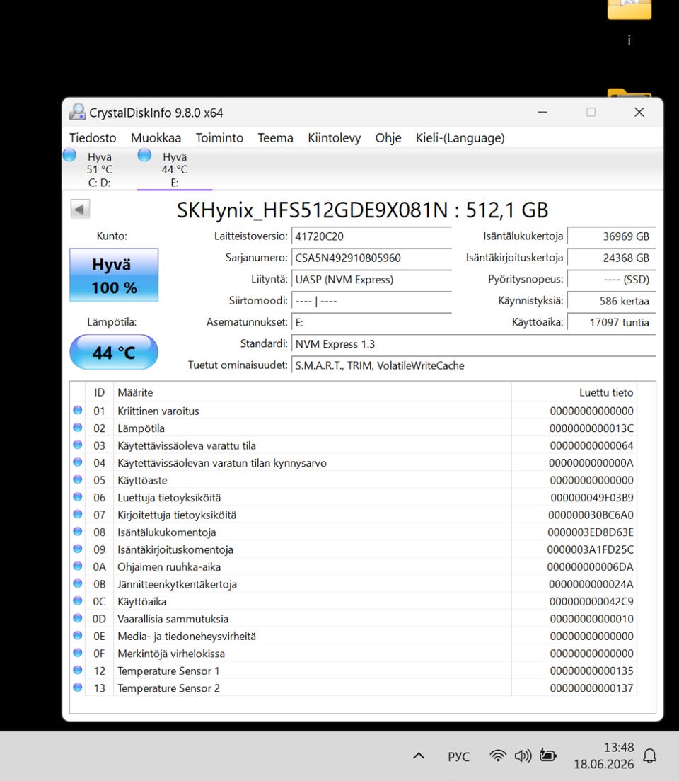Viewport: 679px width, 781px height.
Task: Click the Siirtomoodi transfer mode field
Action: (371, 301)
